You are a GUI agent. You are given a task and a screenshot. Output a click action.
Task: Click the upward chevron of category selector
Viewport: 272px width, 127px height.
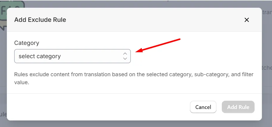pos(125,54)
